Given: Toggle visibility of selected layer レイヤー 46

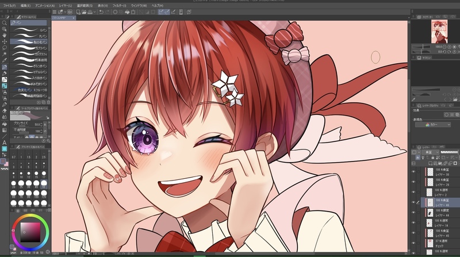Looking at the screenshot, I should (413, 202).
